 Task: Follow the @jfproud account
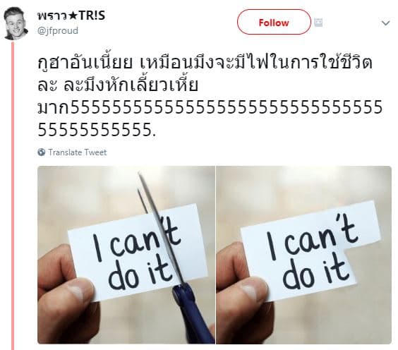(274, 22)
